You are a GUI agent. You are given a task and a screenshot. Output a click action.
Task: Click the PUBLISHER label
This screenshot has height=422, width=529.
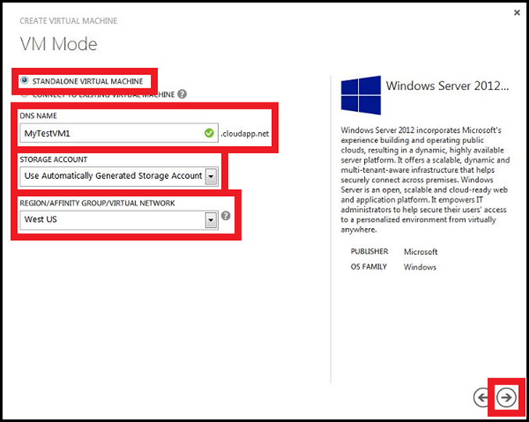tap(370, 252)
